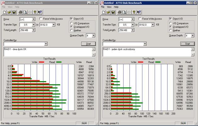This screenshot has width=198, height=126.
Task: Select I/O Comparison radio in left window
Action: (x=71, y=23)
